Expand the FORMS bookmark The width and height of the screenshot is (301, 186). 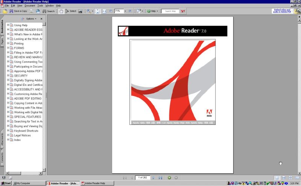8,48
